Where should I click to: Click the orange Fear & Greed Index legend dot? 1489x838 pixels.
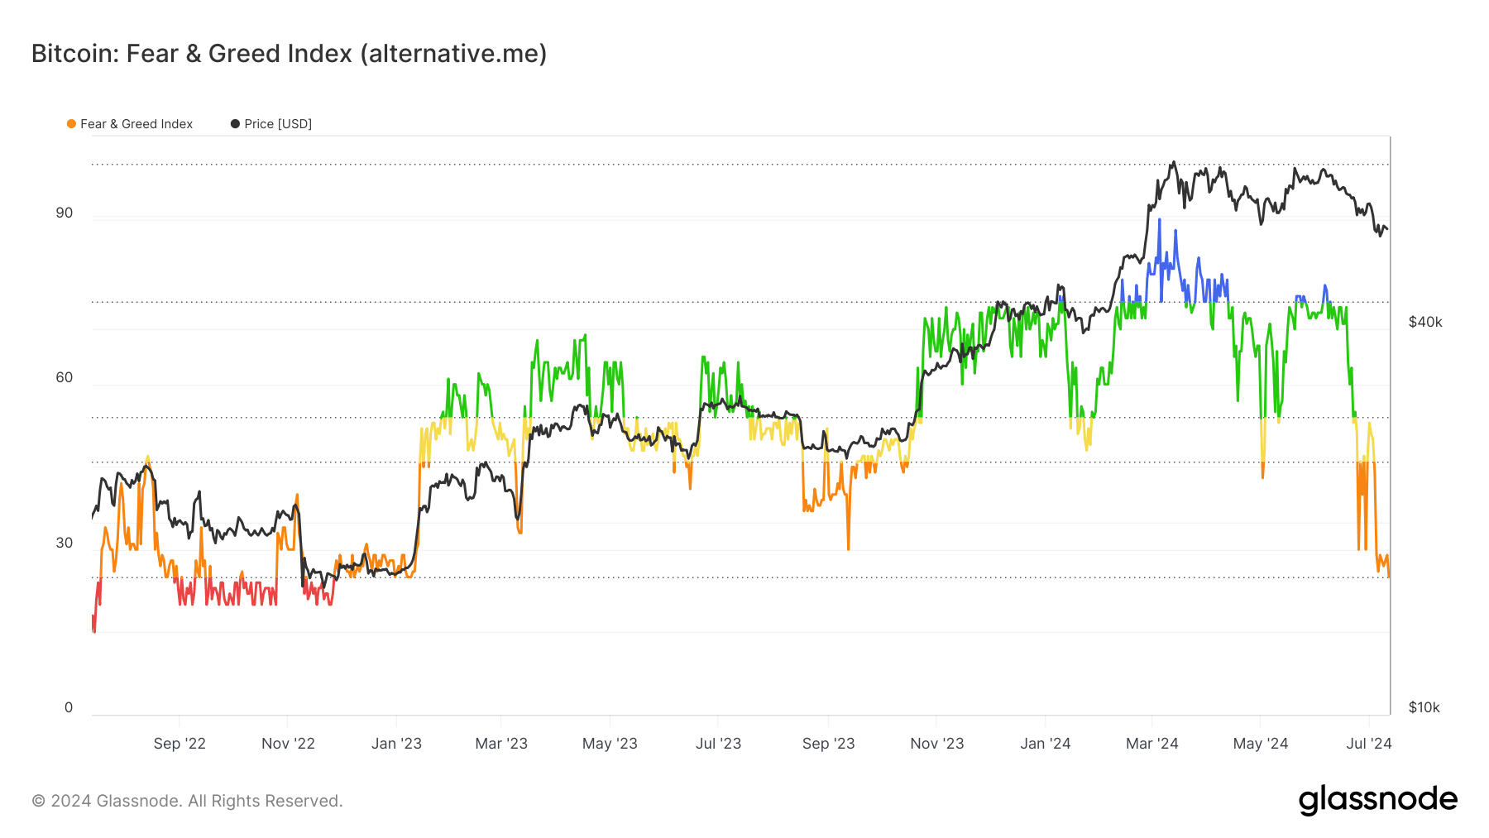pyautogui.click(x=72, y=124)
